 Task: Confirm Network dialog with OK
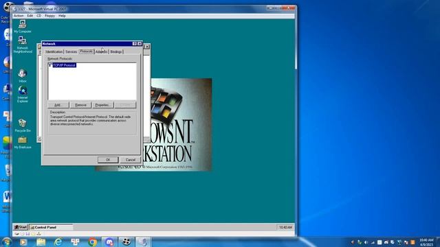tap(108, 160)
